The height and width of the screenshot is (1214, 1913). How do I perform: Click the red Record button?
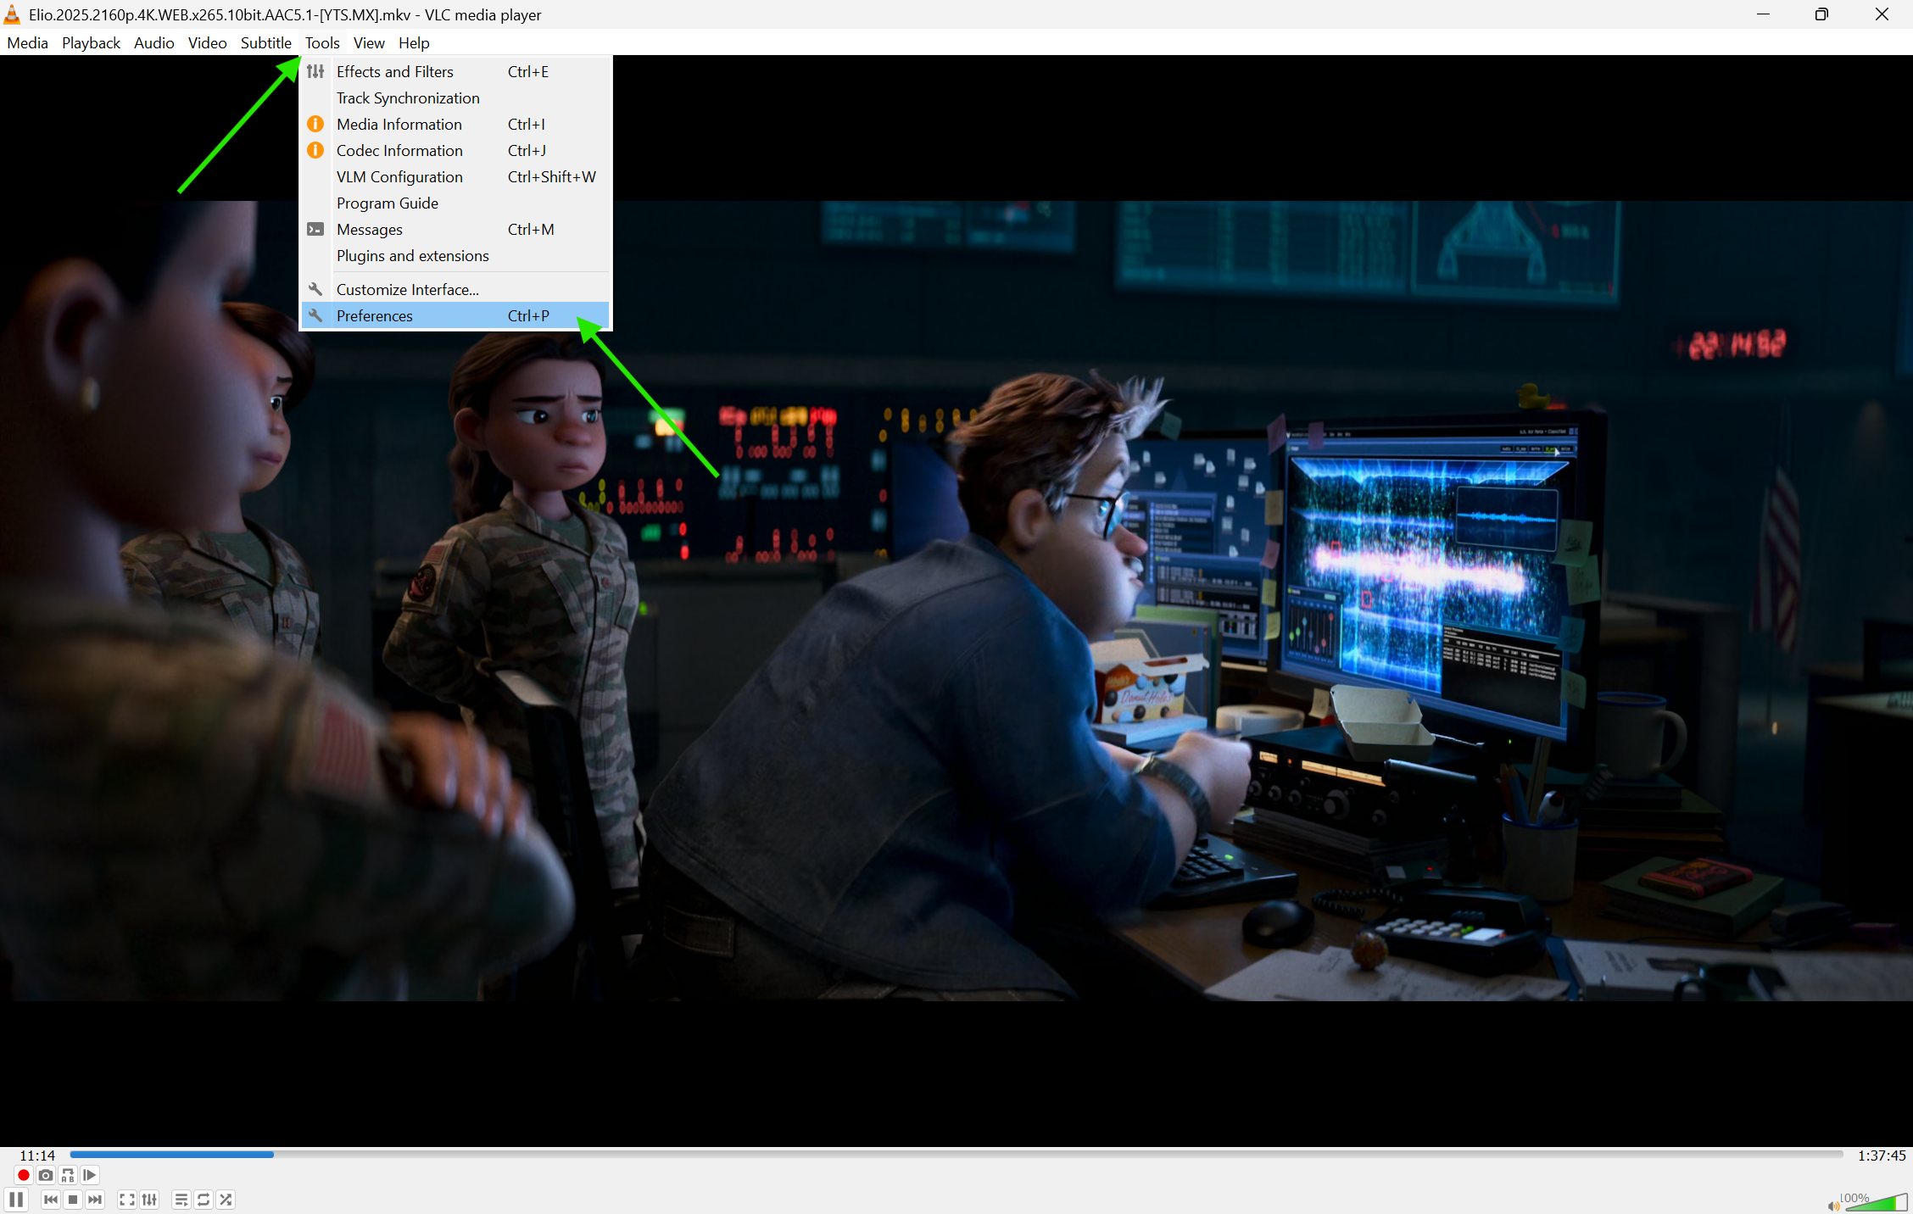(24, 1175)
